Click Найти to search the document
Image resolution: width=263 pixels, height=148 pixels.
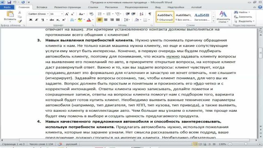[x=242, y=12]
